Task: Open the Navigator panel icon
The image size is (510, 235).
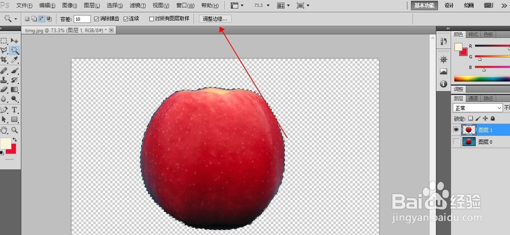Action: [x=443, y=60]
